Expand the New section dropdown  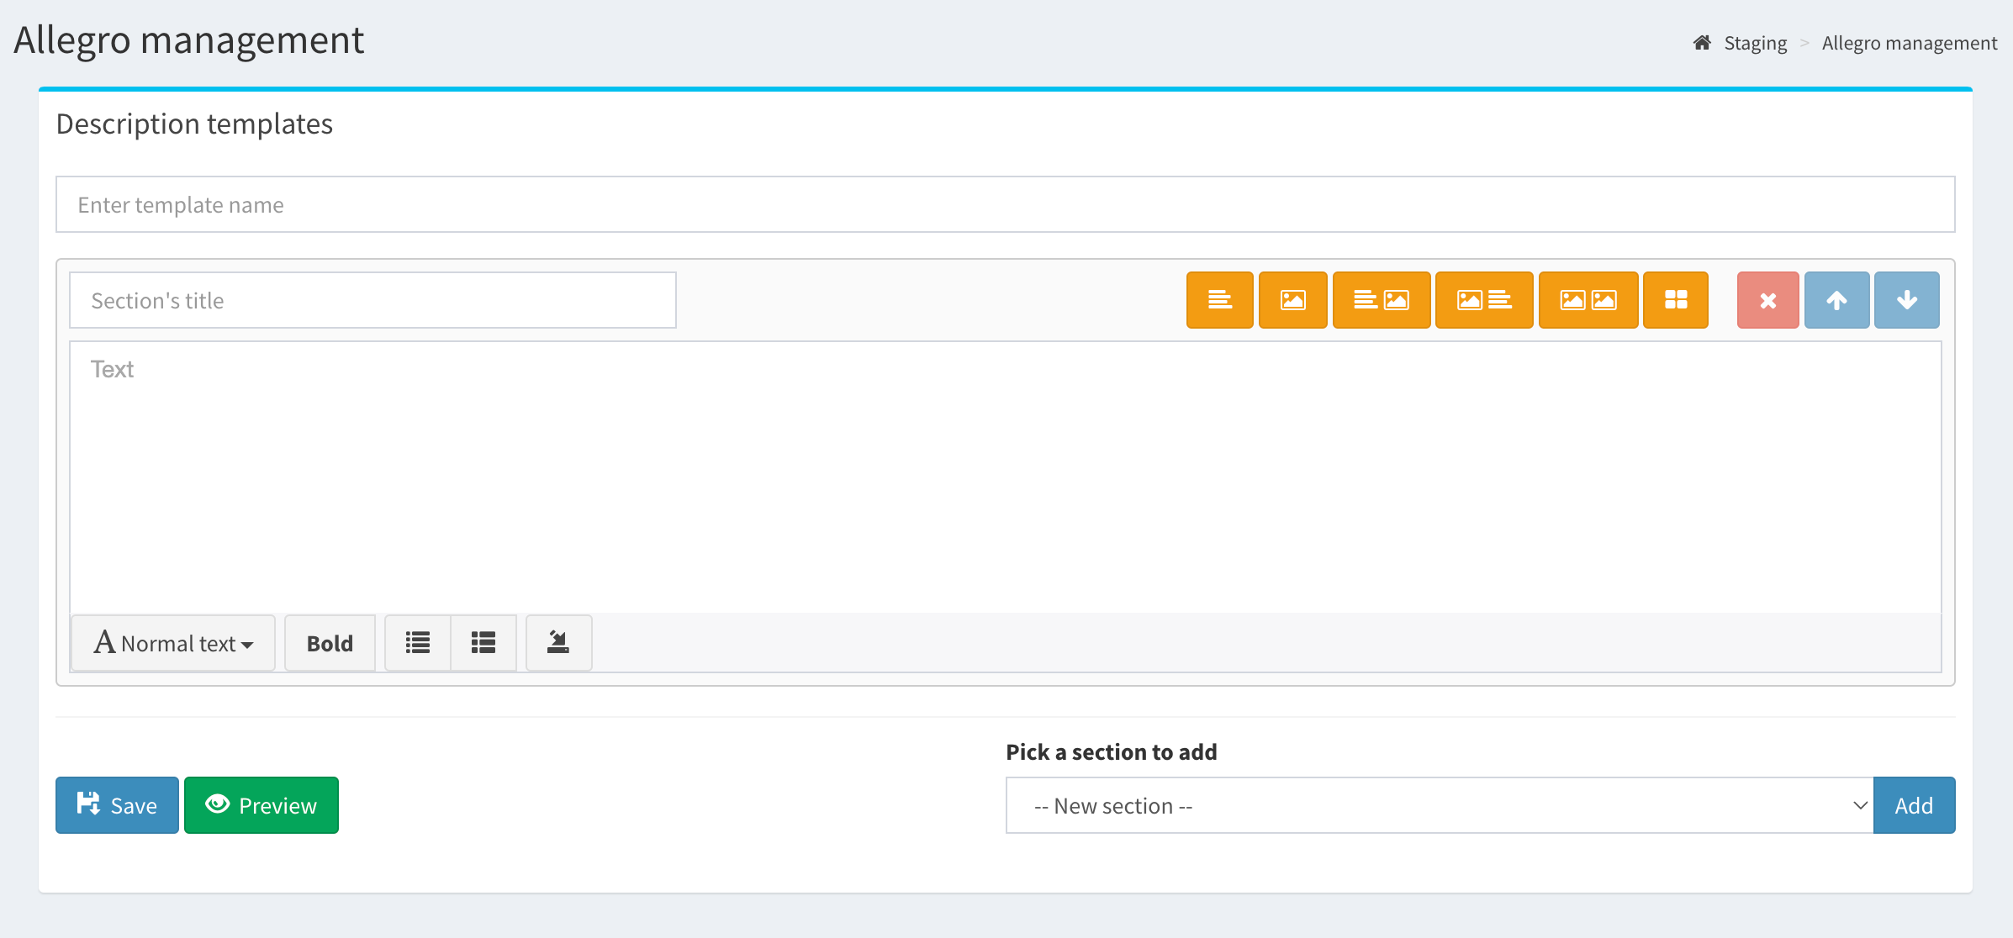click(x=1439, y=805)
